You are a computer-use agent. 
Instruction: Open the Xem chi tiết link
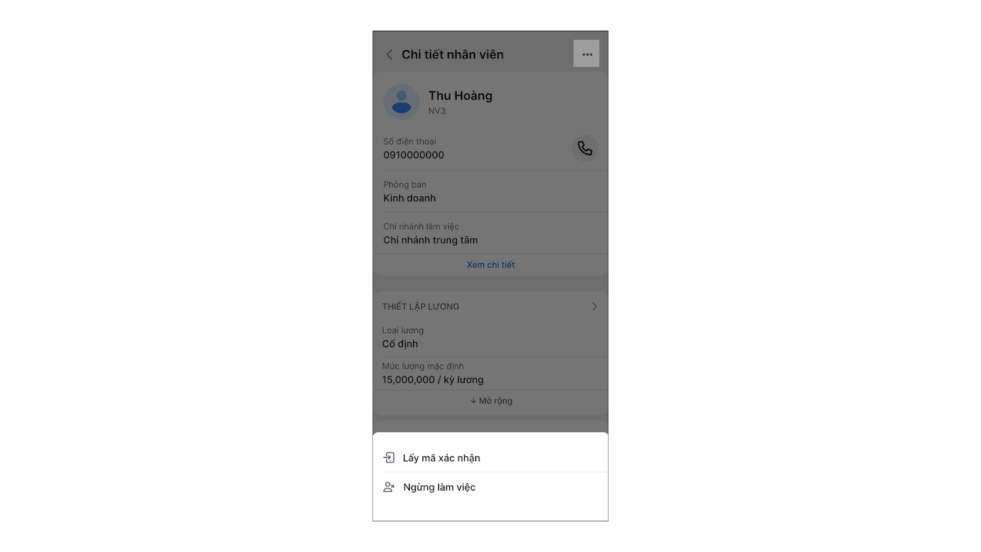click(x=490, y=265)
